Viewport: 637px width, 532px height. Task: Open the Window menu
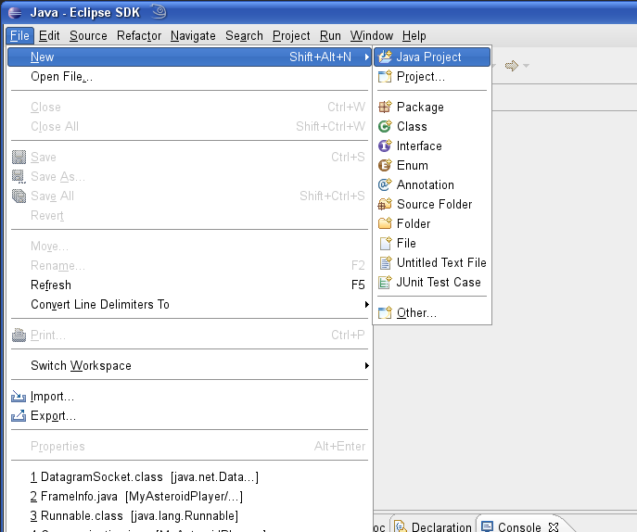click(x=372, y=36)
